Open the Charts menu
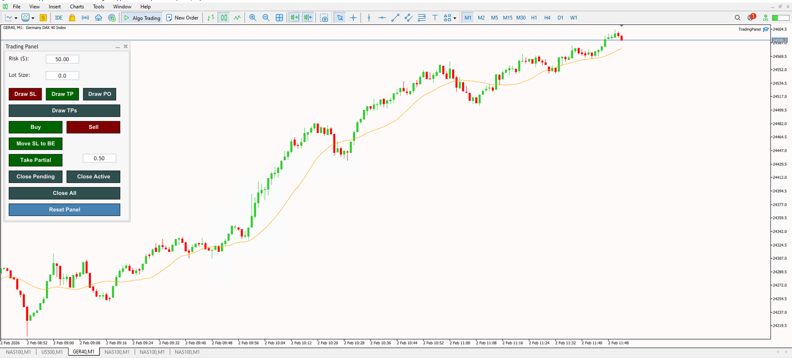The width and height of the screenshot is (792, 358). coord(77,7)
